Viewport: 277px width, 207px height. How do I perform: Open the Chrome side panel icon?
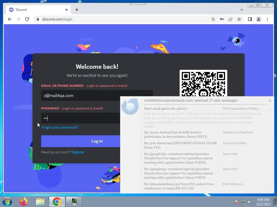[250, 19]
